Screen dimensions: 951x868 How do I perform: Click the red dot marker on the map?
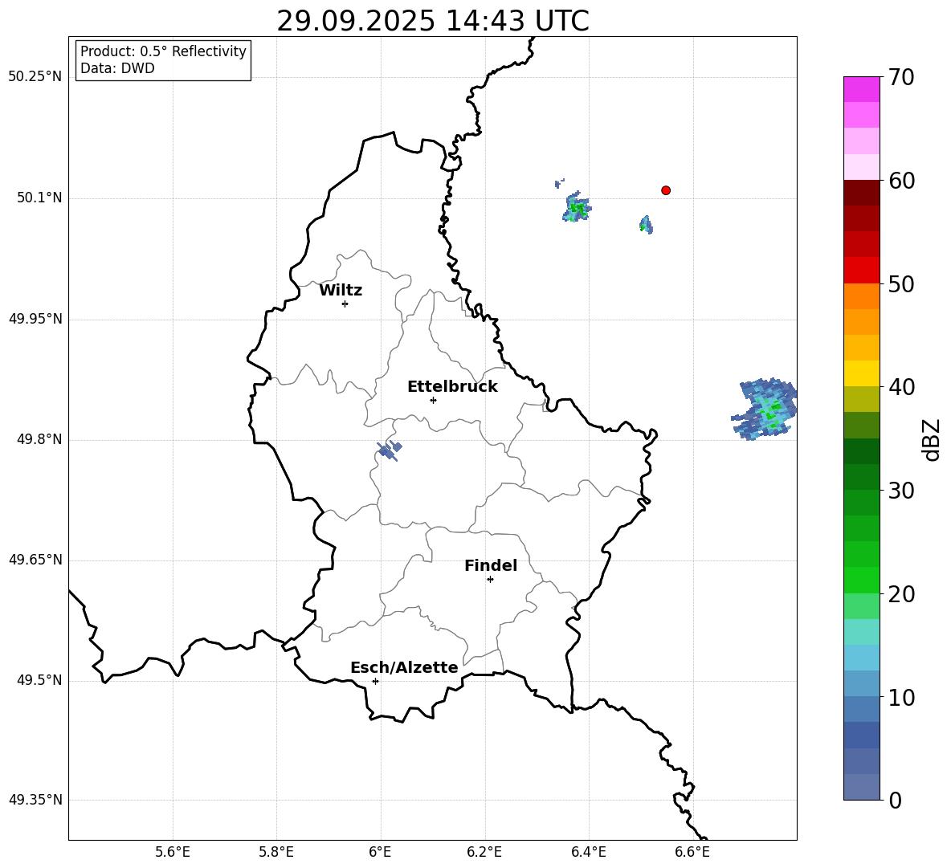666,190
